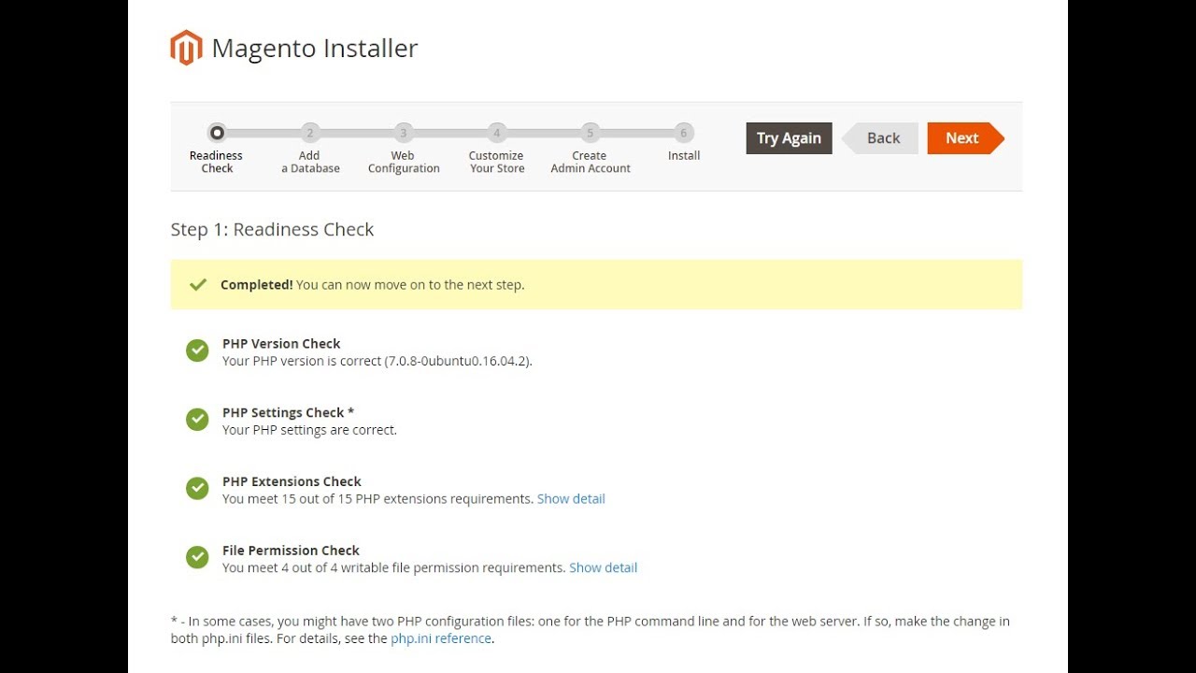Select step 1 Readiness Check circle
The width and height of the screenshot is (1196, 673).
217,133
